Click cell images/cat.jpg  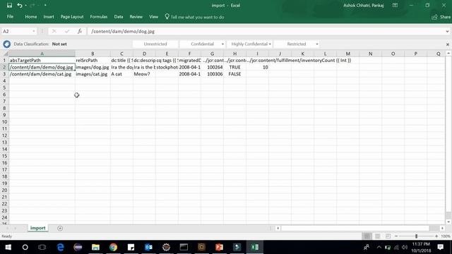click(93, 74)
